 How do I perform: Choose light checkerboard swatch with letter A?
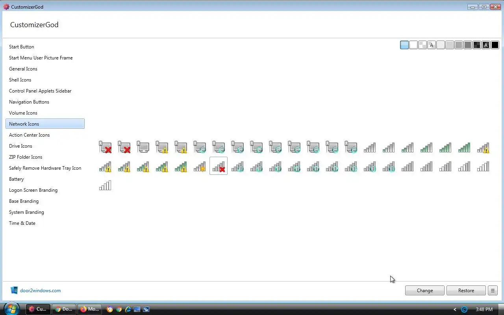coord(432,45)
